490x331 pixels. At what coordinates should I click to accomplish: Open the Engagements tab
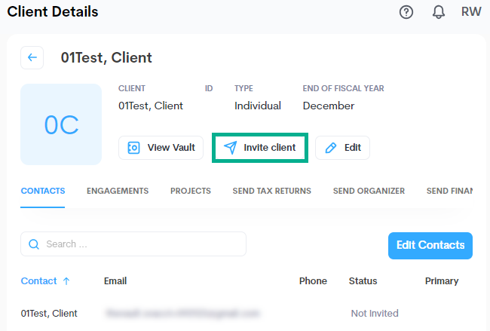(118, 191)
